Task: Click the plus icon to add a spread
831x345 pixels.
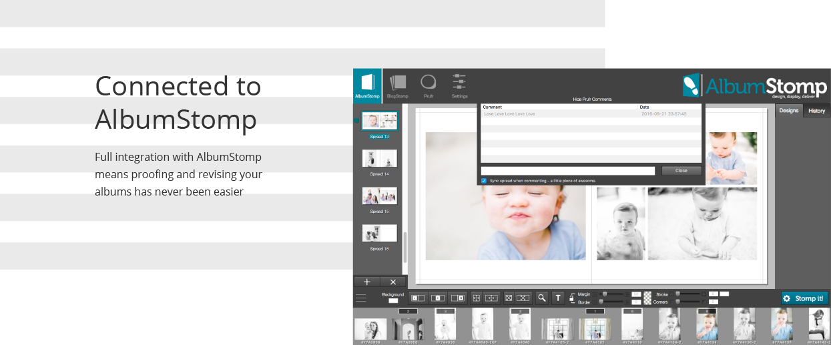Action: pyautogui.click(x=366, y=282)
